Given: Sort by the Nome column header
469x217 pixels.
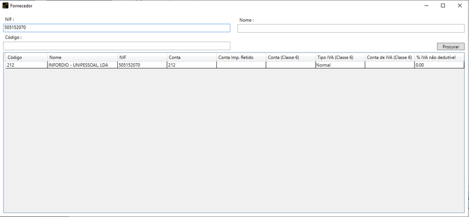Looking at the screenshot, I should coord(83,57).
